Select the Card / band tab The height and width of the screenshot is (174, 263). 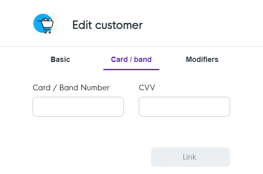131,60
